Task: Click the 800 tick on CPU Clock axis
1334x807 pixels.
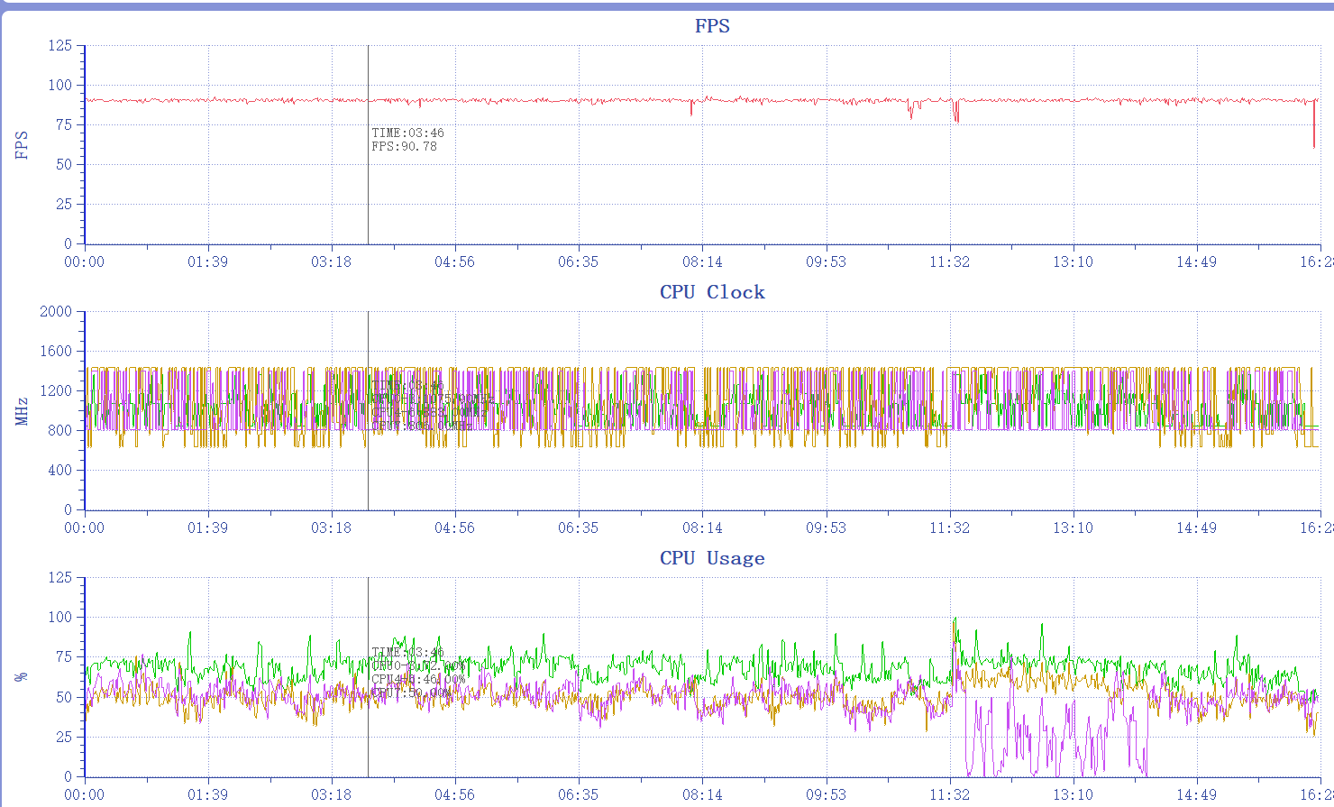Action: pos(59,431)
